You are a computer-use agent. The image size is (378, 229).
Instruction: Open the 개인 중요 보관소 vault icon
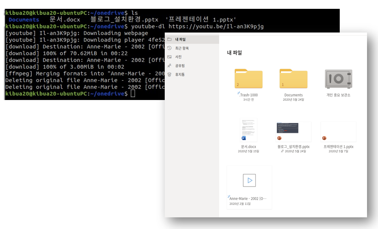338,79
